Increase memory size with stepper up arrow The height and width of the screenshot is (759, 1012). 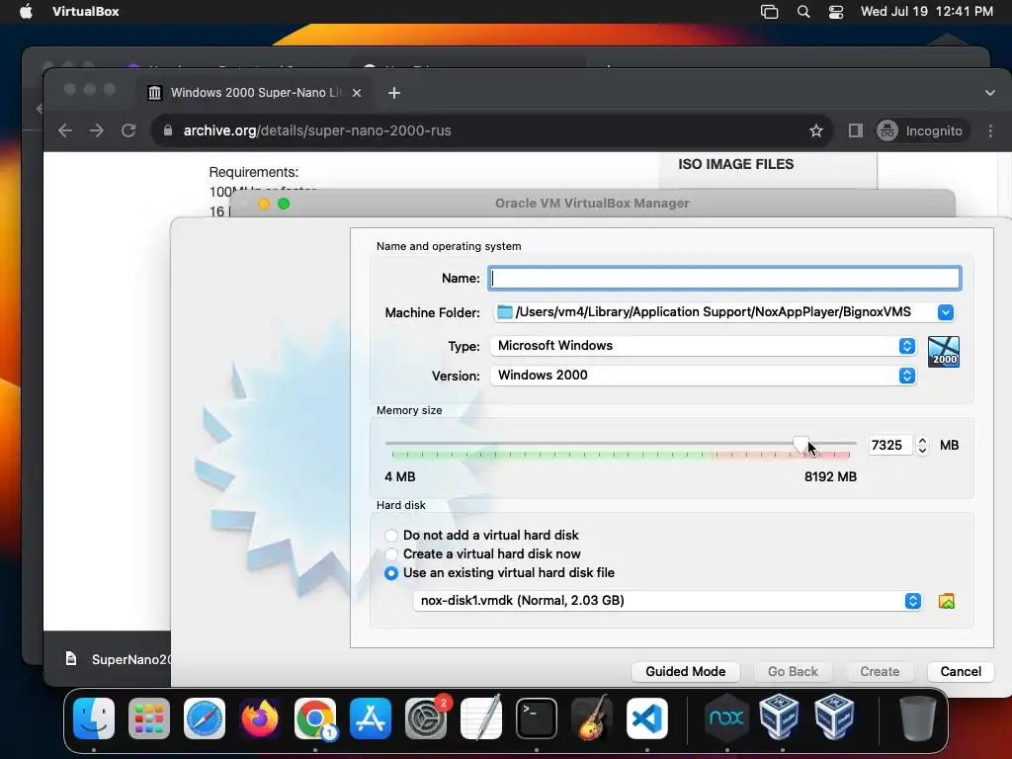[x=922, y=440]
